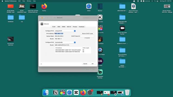
Task: Click the subnet mask value 255.255.255.0
Action: (59, 36)
